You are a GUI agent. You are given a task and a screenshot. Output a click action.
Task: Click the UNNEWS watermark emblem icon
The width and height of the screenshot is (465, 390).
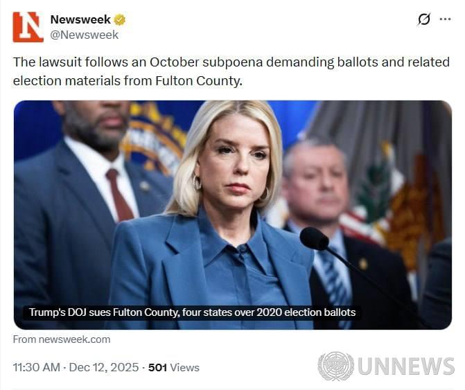tap(335, 366)
